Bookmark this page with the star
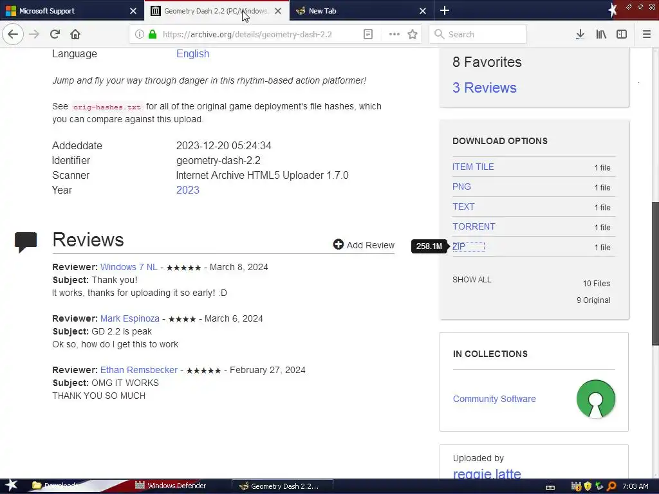 [413, 34]
